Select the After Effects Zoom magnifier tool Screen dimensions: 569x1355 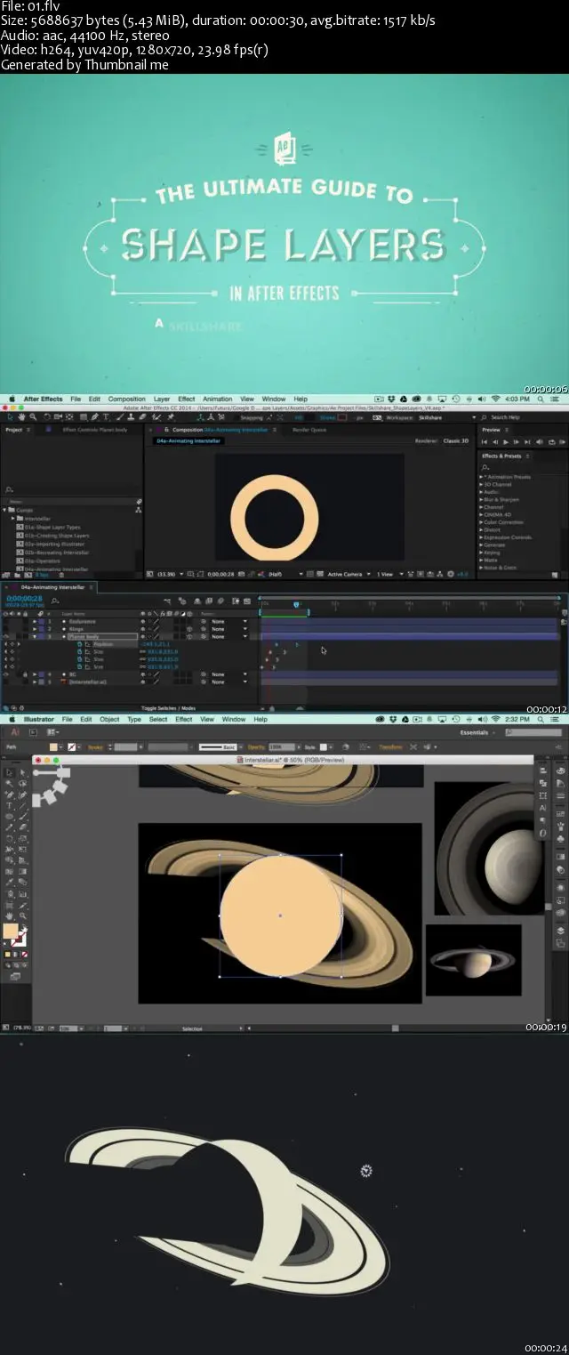pos(33,416)
